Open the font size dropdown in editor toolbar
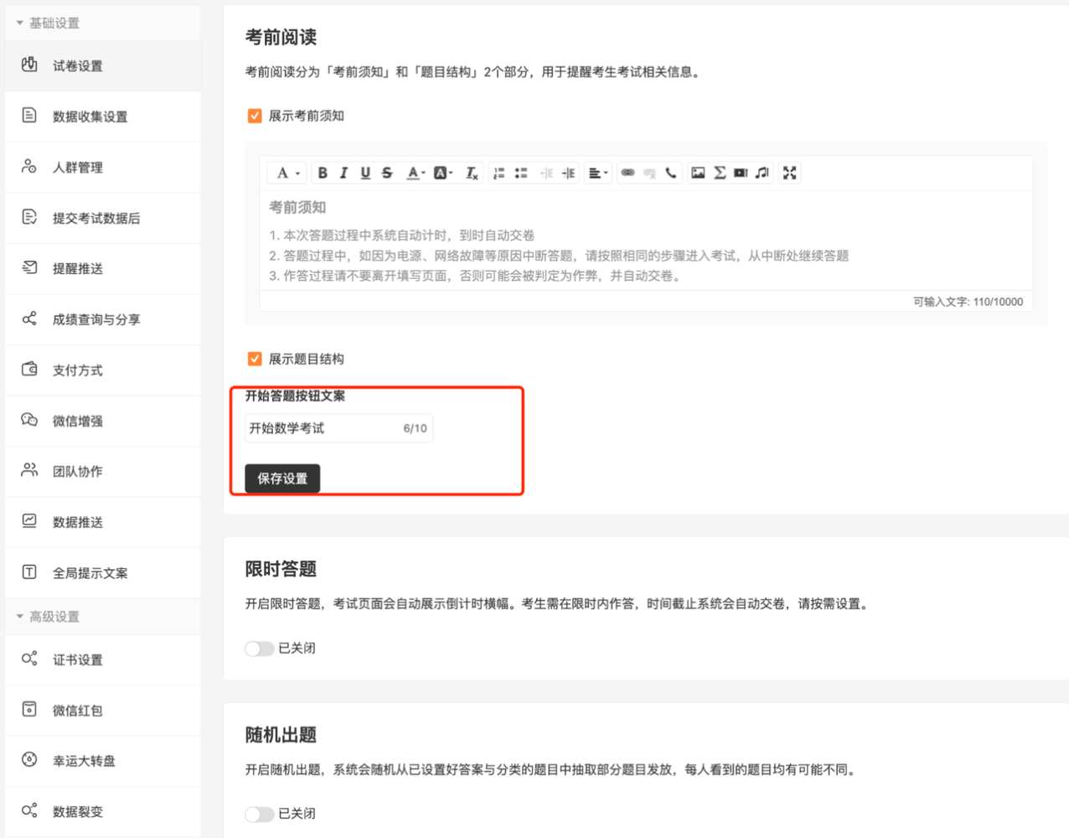The image size is (1069, 838). [x=287, y=173]
